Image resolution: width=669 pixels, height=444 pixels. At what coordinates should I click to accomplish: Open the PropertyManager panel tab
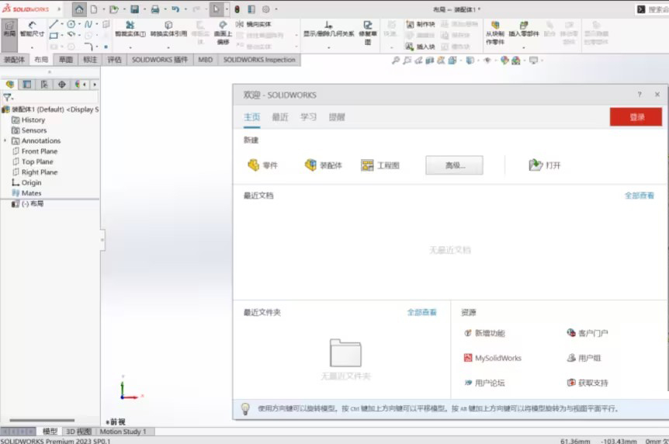[x=27, y=85]
